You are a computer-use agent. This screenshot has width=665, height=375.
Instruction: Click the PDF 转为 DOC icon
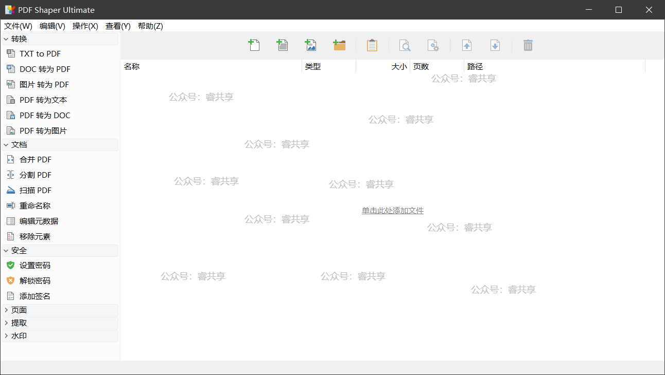click(11, 115)
